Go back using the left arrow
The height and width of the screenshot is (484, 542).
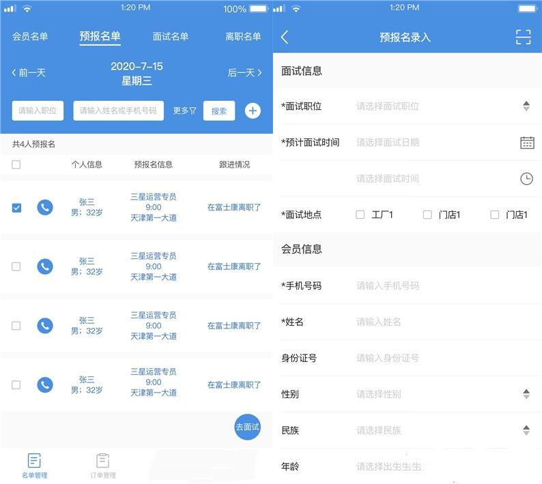(x=285, y=37)
